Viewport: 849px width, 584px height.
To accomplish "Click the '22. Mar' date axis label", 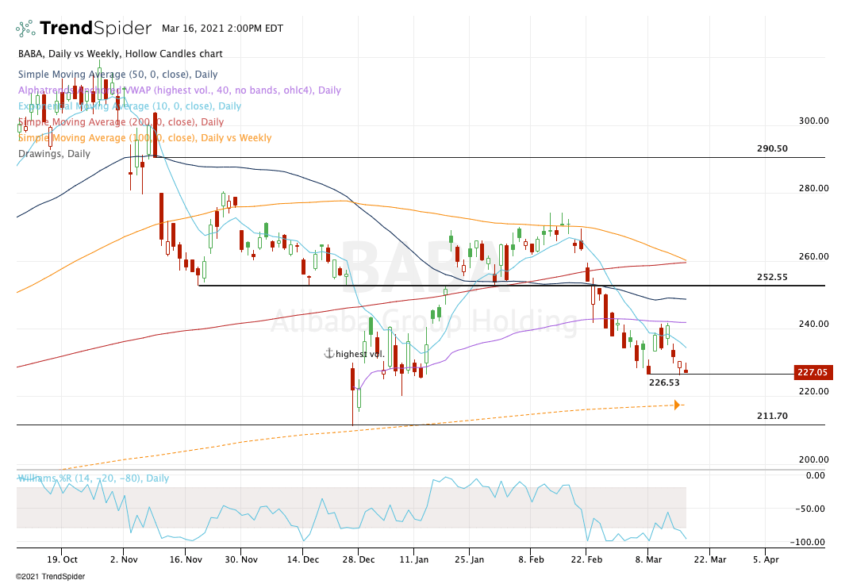I will point(710,559).
